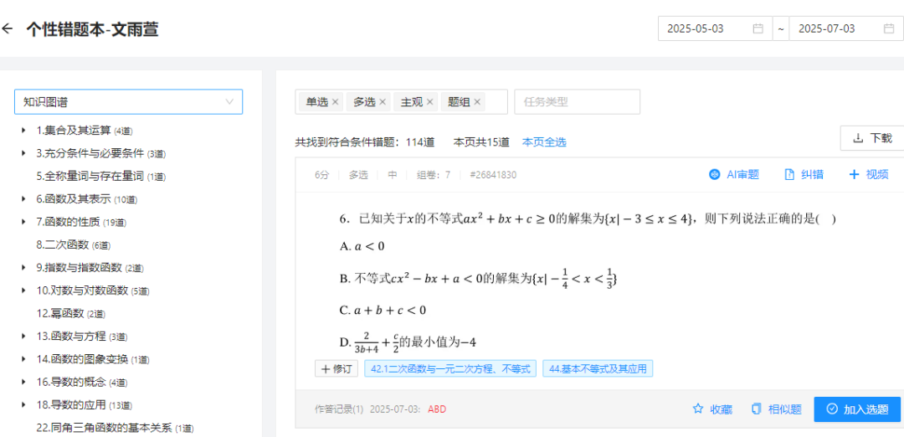Expand 10.对数与对数函数 tree node
This screenshot has height=437, width=904.
(x=23, y=290)
